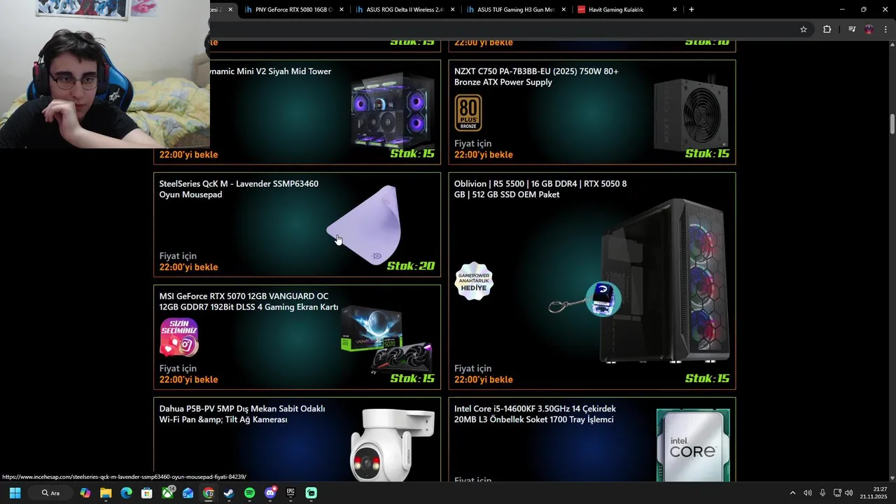Click the taskbar Ara search box
The image size is (896, 504).
coord(52,493)
